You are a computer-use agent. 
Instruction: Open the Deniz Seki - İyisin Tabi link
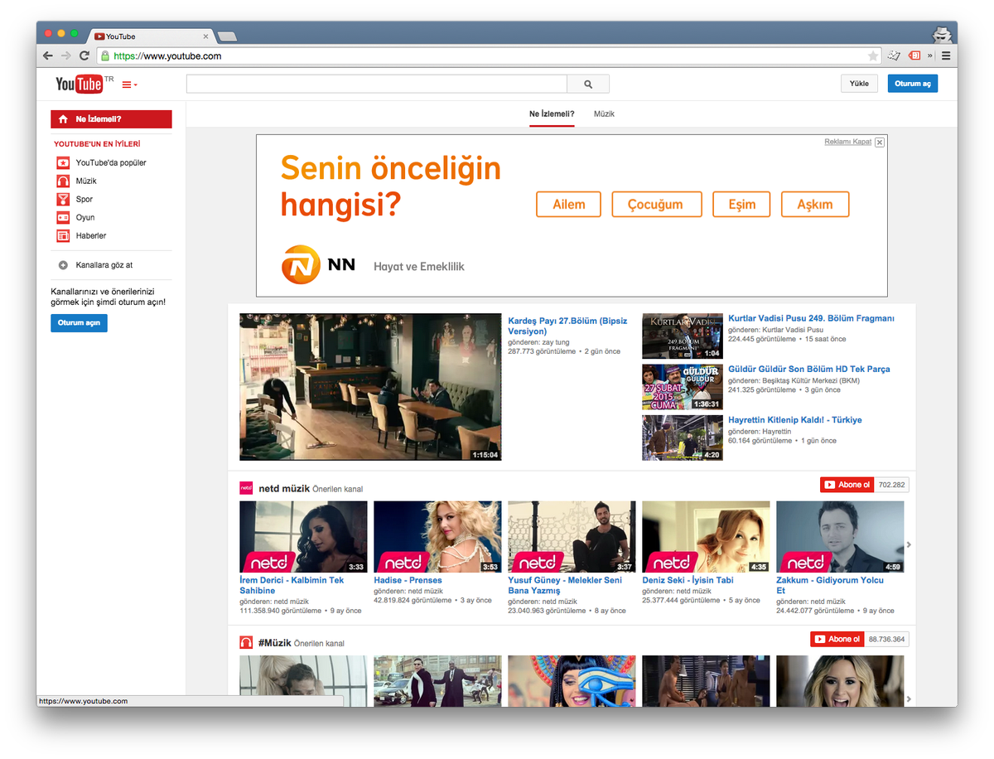click(x=688, y=580)
